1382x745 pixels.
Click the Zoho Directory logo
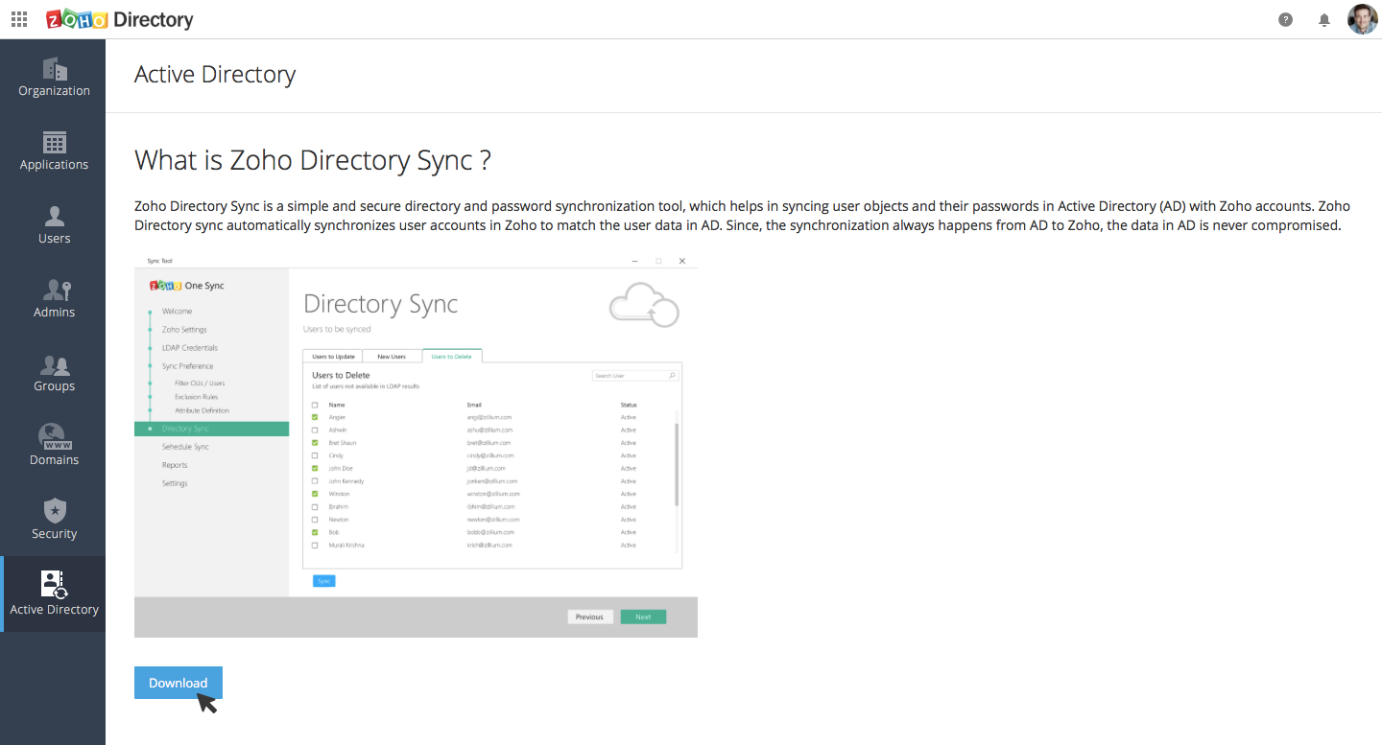[120, 19]
